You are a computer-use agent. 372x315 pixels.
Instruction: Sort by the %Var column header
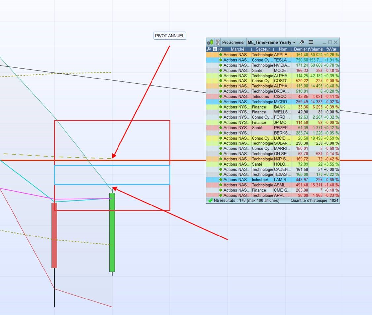click(x=331, y=49)
